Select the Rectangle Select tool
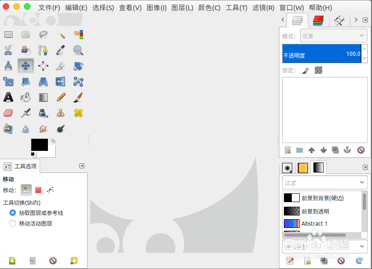The image size is (372, 269). coord(8,35)
